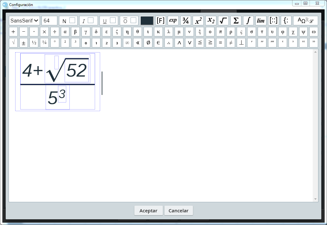Insert a fraction with the ¾ button
327x225 pixels.
pyautogui.click(x=186, y=21)
